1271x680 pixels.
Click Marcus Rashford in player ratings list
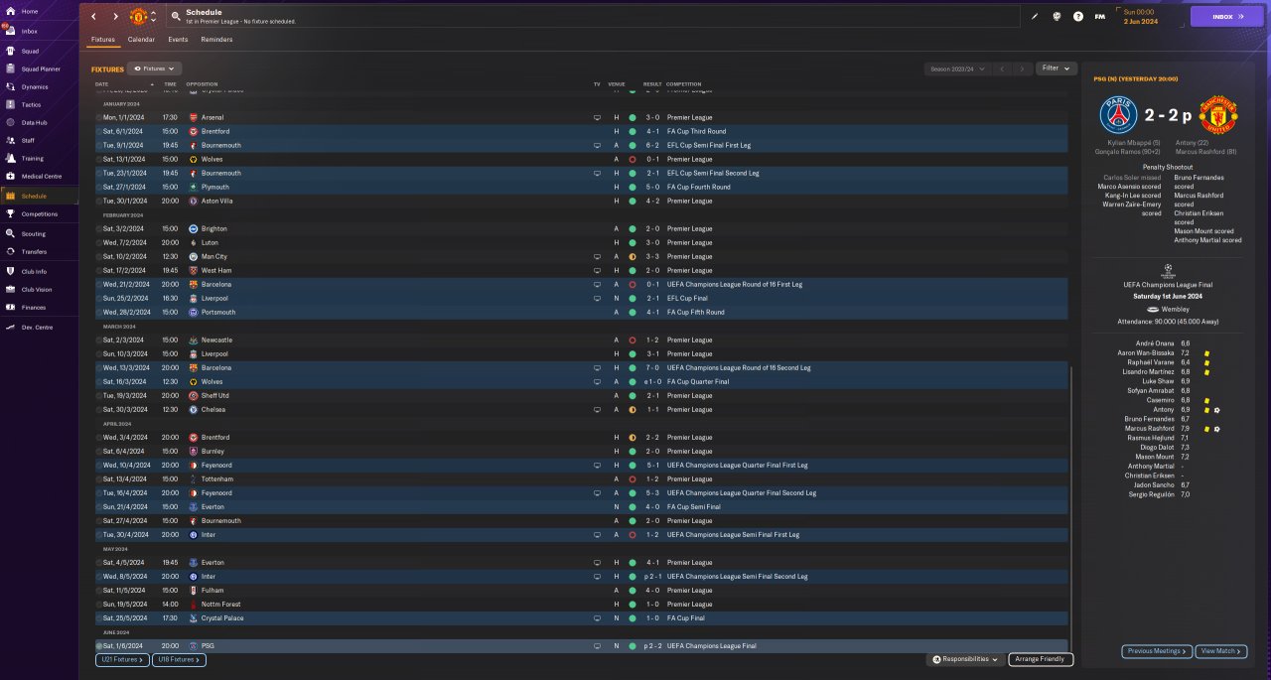click(1148, 429)
